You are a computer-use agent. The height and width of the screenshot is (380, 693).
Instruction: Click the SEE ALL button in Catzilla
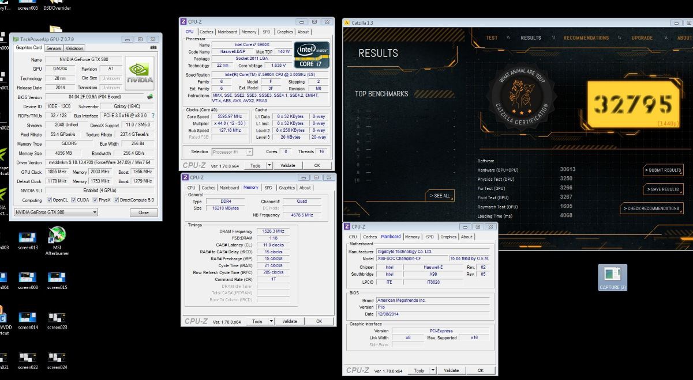click(x=439, y=196)
